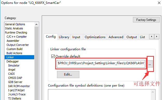Screen dimensions: 162x100
Task: Select the Linker category
Action: (x=19, y=57)
